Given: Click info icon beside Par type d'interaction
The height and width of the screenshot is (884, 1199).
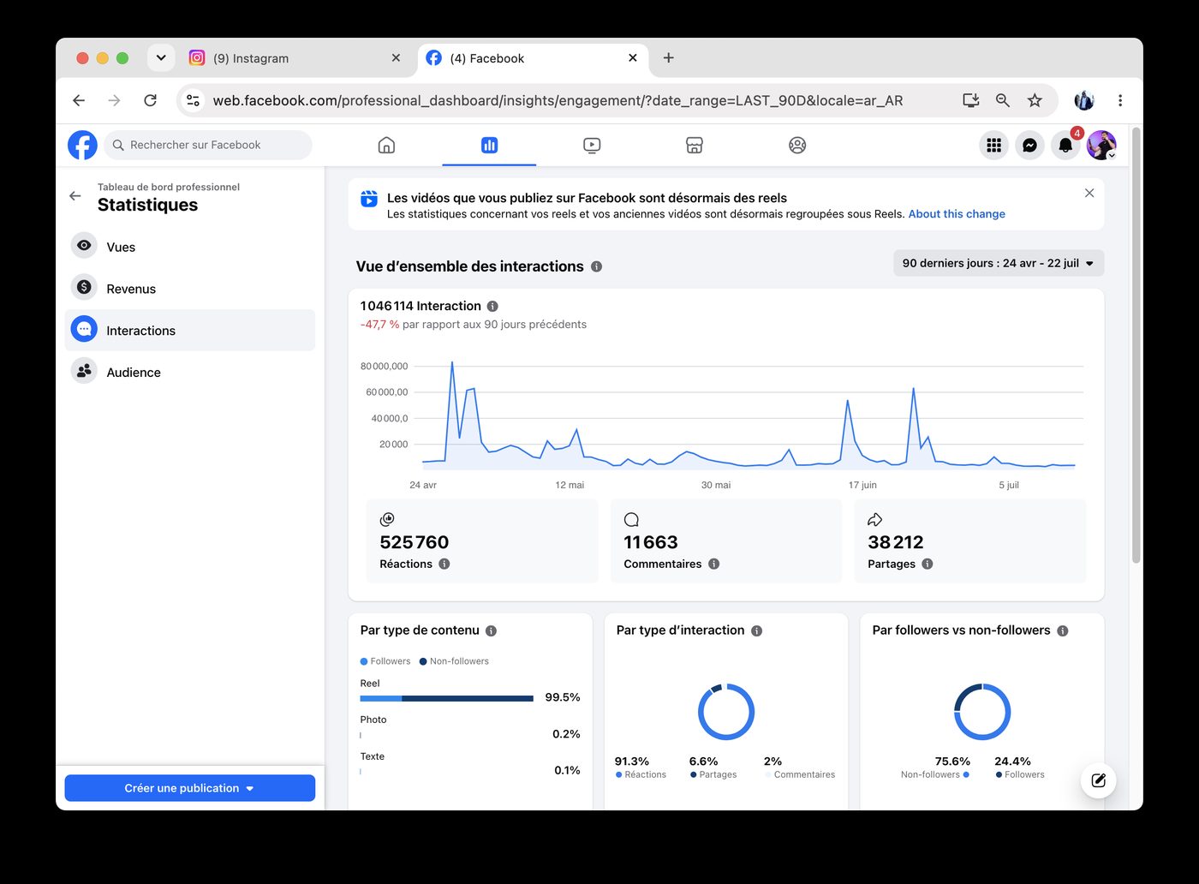Looking at the screenshot, I should click(x=756, y=630).
